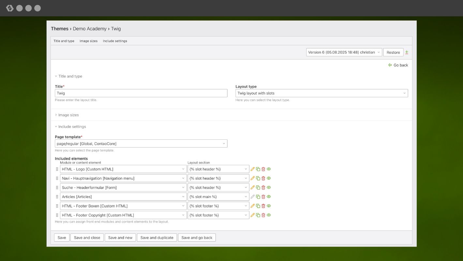Jump to Include settings tab link
This screenshot has width=463, height=261.
[115, 41]
